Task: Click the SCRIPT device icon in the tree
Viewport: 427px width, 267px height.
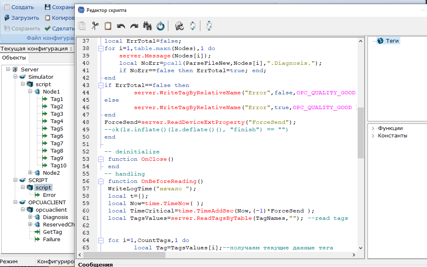Action: tap(23, 180)
